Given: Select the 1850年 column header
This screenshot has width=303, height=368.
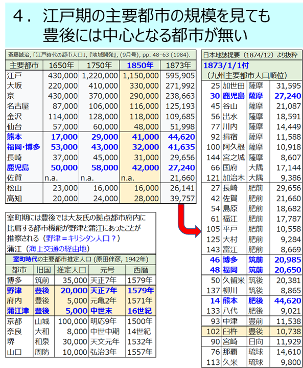Looking at the screenshot, I should (140, 65).
